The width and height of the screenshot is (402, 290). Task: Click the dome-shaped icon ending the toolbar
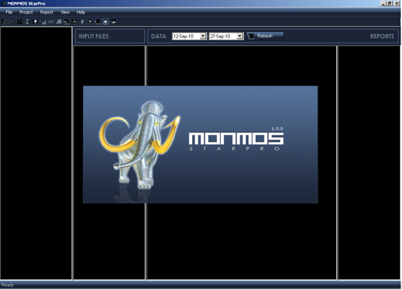click(113, 21)
